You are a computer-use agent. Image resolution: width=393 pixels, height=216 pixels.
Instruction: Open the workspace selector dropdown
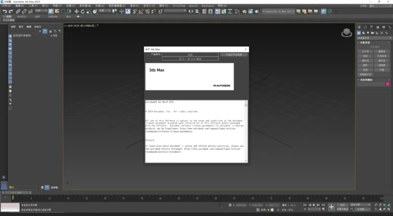(x=381, y=6)
